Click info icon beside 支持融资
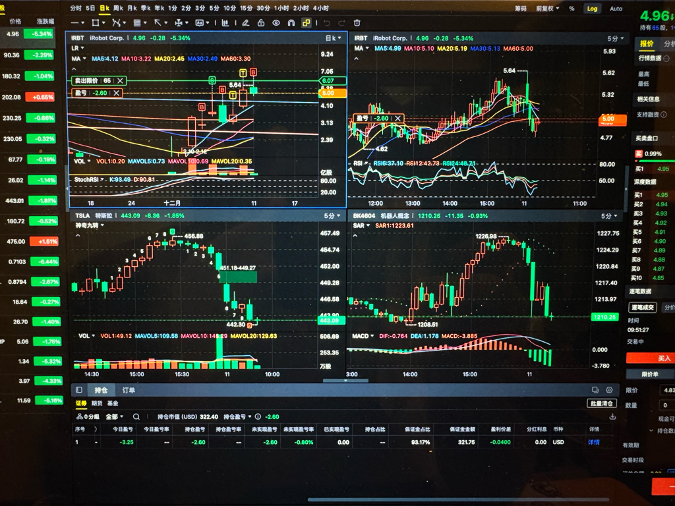The image size is (675, 506). [663, 115]
